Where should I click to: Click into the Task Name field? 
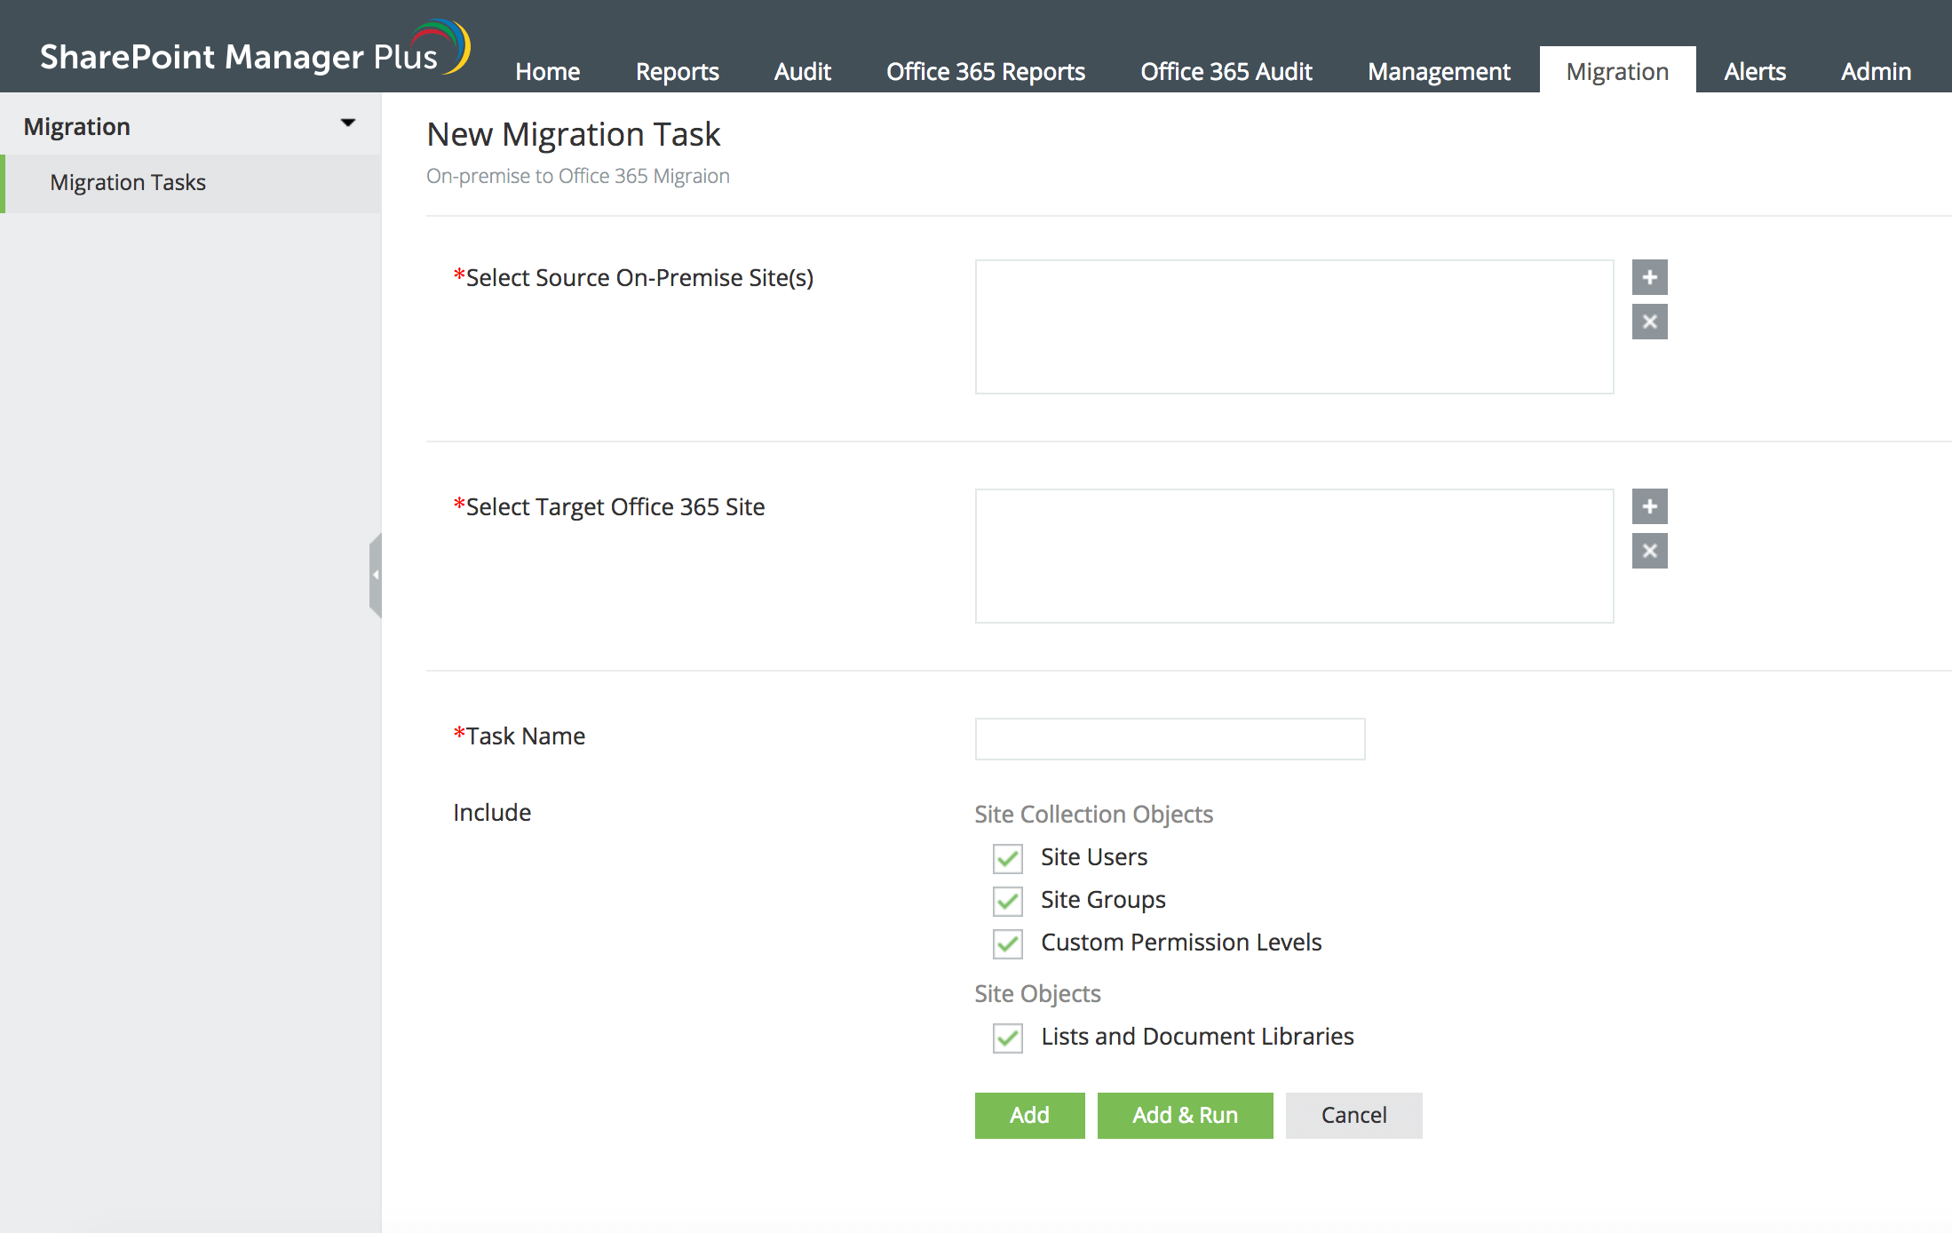(1169, 739)
